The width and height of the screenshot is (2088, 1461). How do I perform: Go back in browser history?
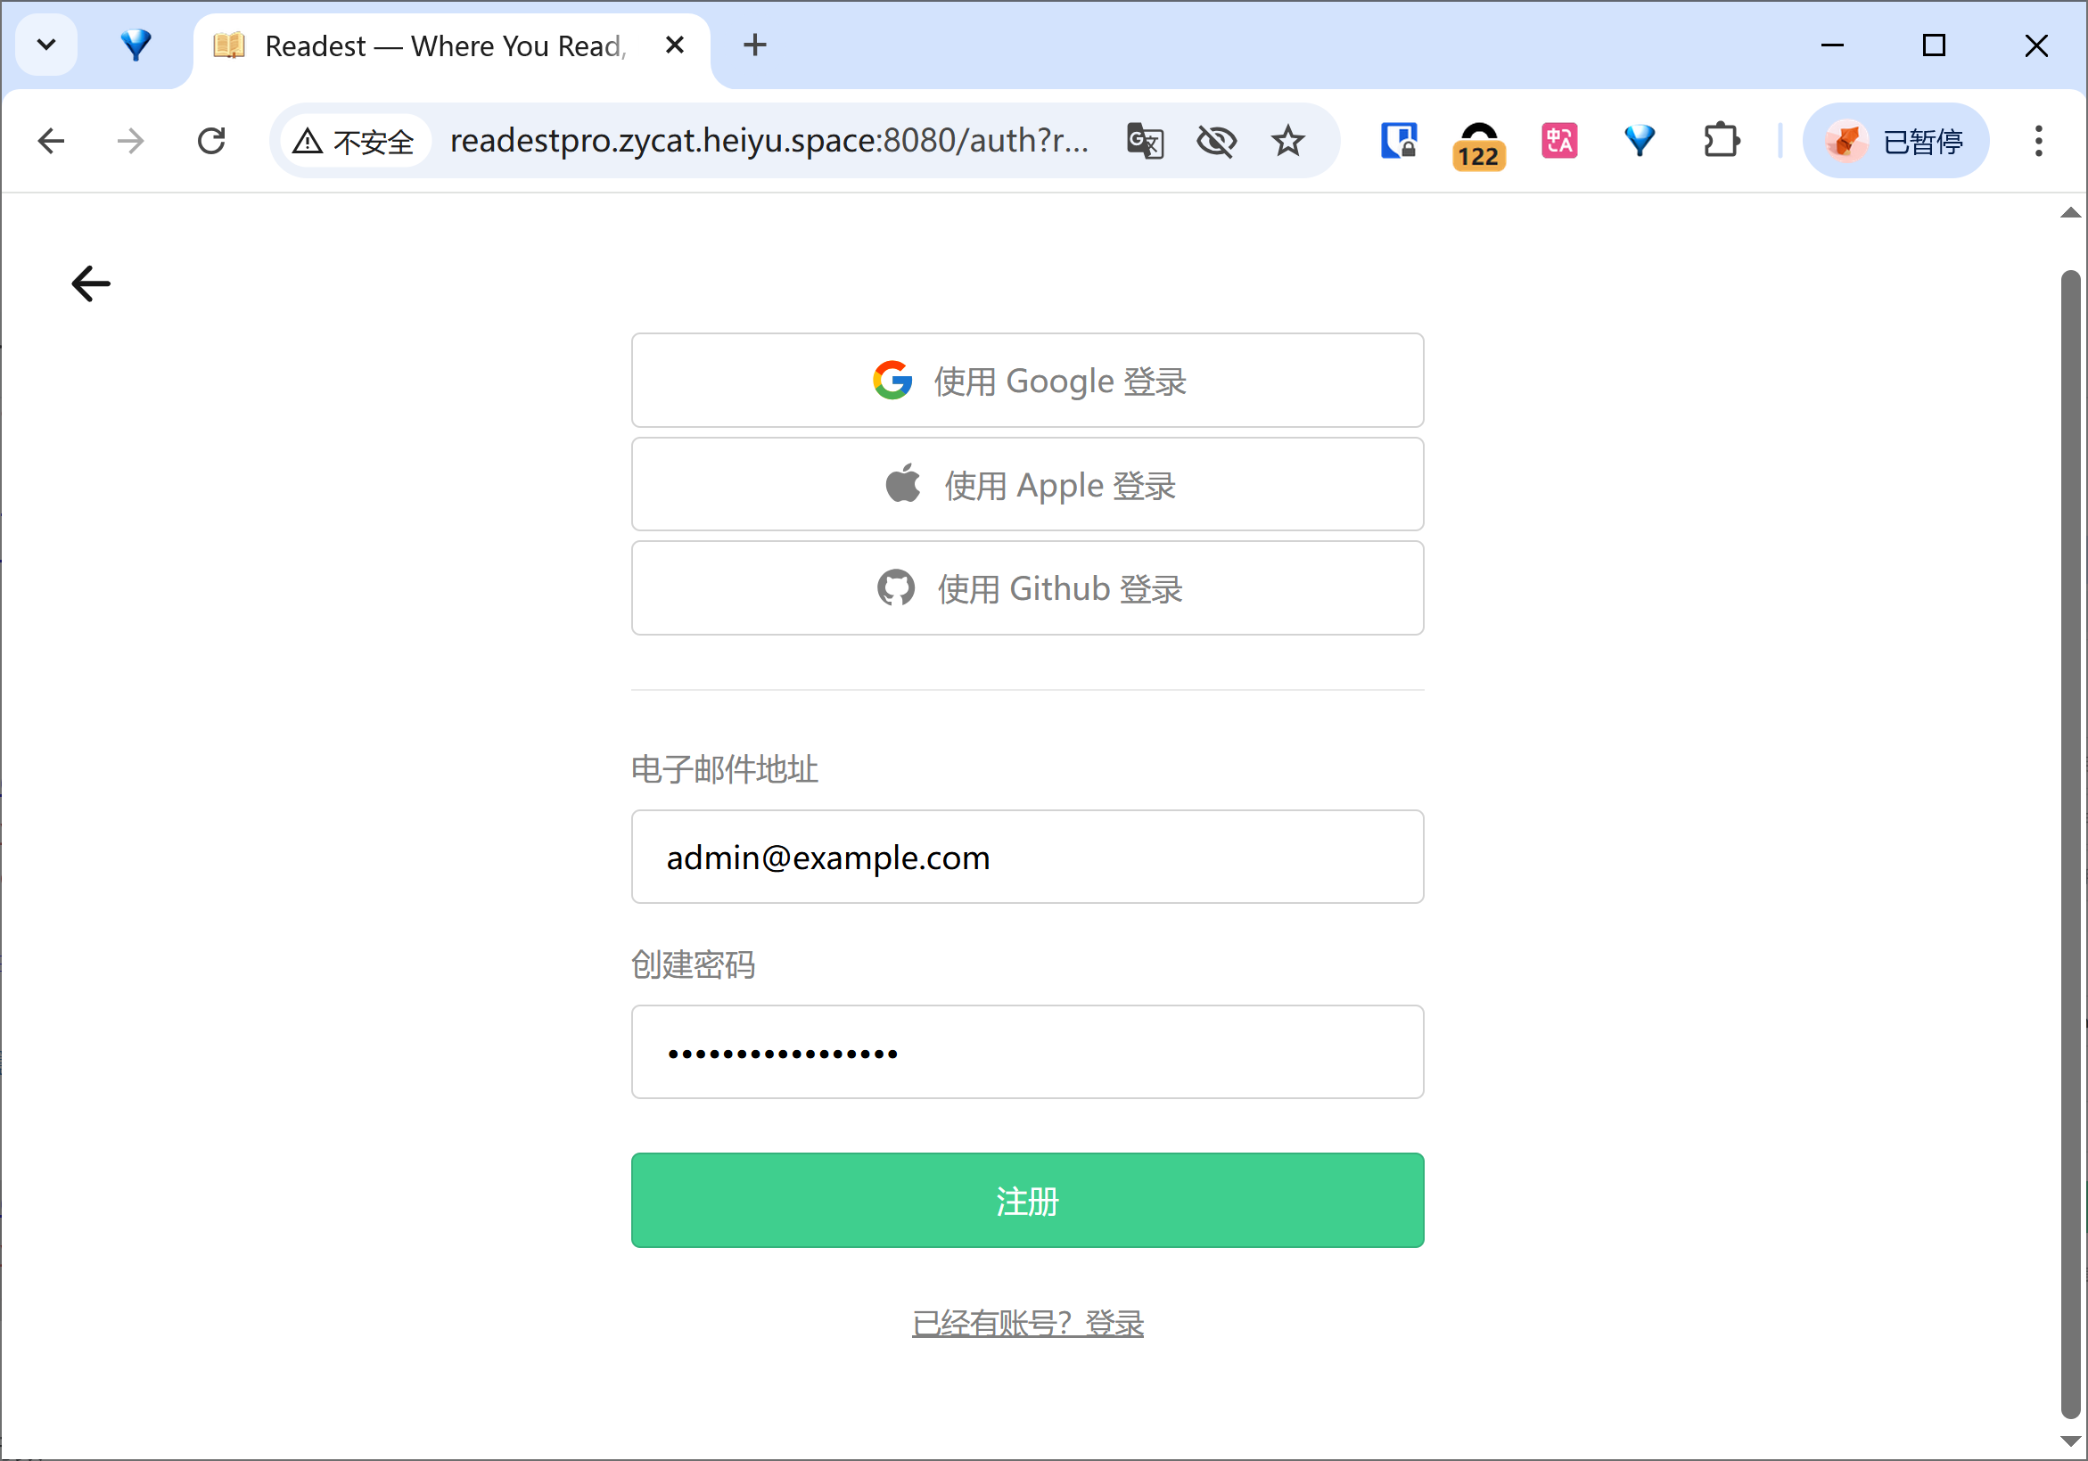pyautogui.click(x=52, y=141)
